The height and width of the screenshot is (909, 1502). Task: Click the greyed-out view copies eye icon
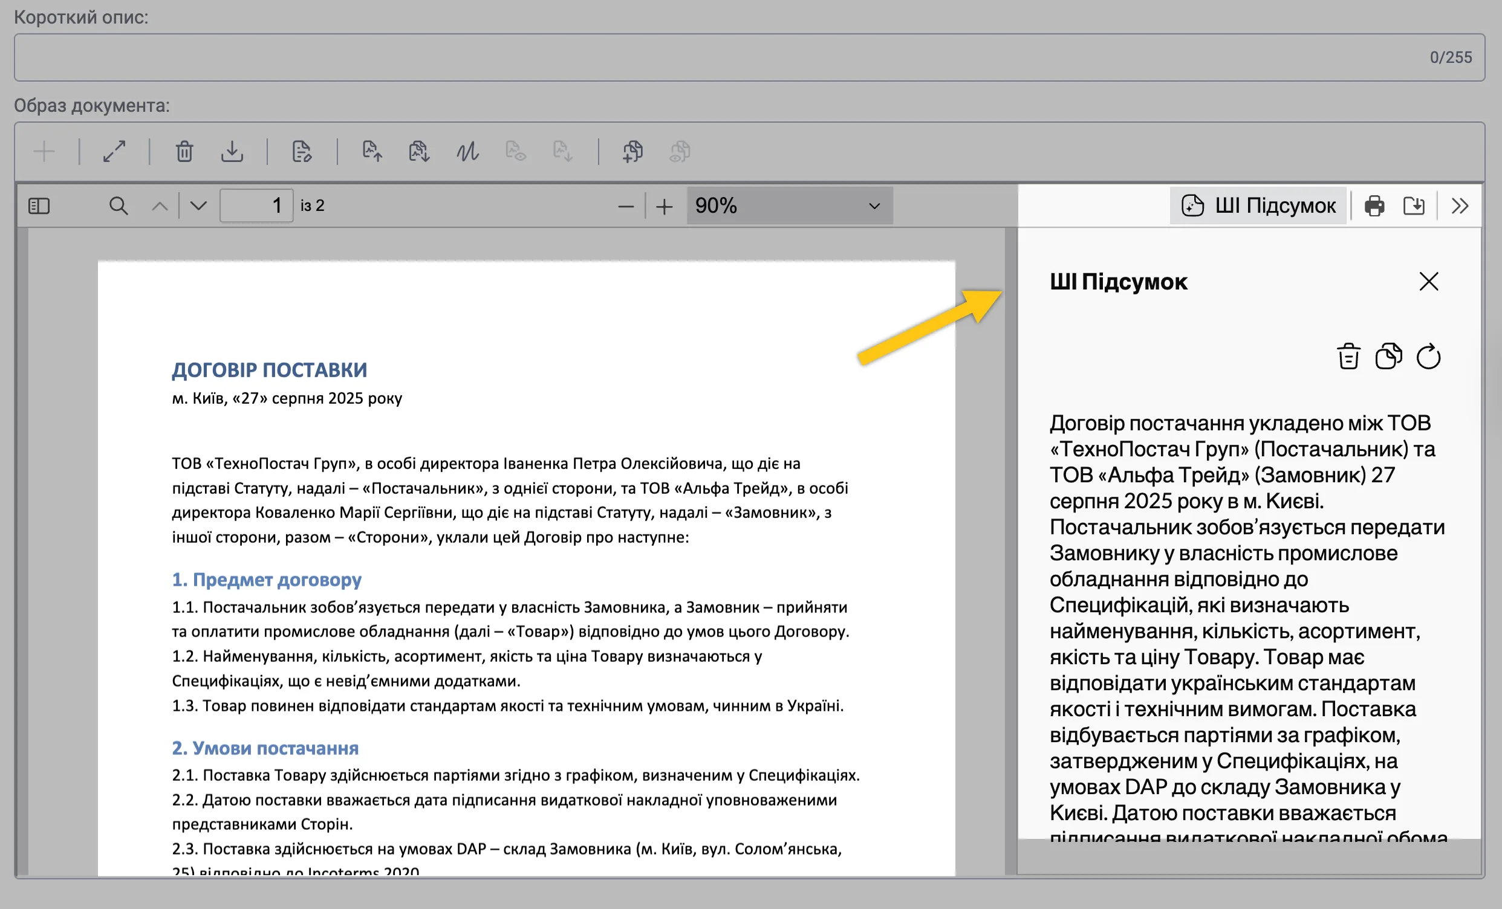pos(680,152)
